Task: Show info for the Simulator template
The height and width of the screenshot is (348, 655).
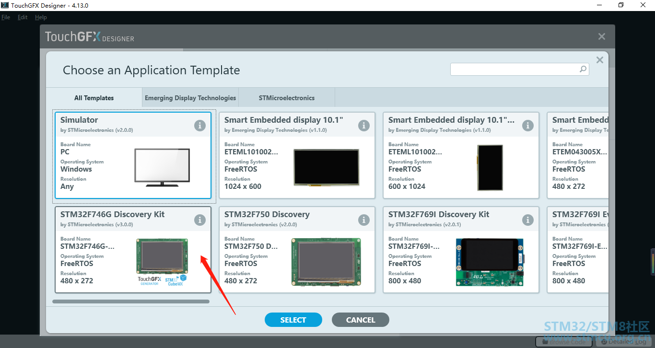Action: click(200, 126)
